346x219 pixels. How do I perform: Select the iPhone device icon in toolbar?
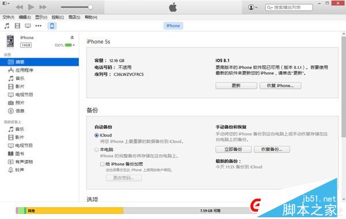pyautogui.click(x=52, y=26)
